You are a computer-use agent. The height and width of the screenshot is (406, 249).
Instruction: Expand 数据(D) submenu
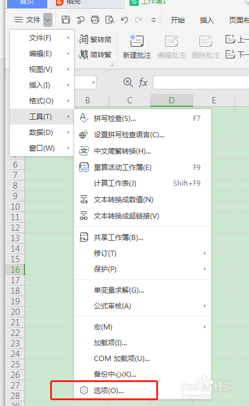coord(42,132)
